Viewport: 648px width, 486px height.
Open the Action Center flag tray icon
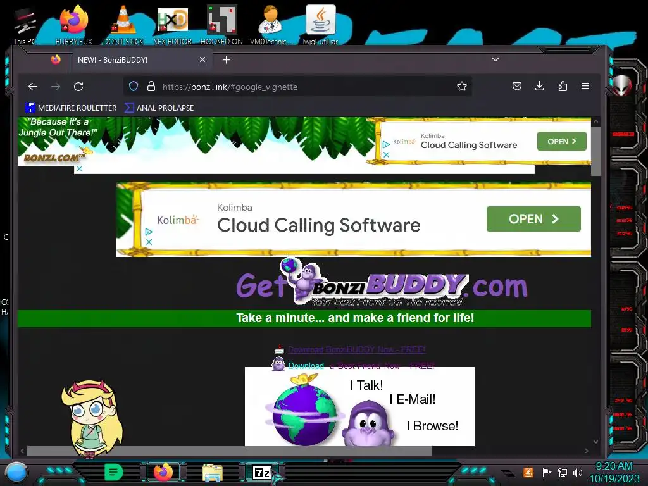tap(547, 472)
